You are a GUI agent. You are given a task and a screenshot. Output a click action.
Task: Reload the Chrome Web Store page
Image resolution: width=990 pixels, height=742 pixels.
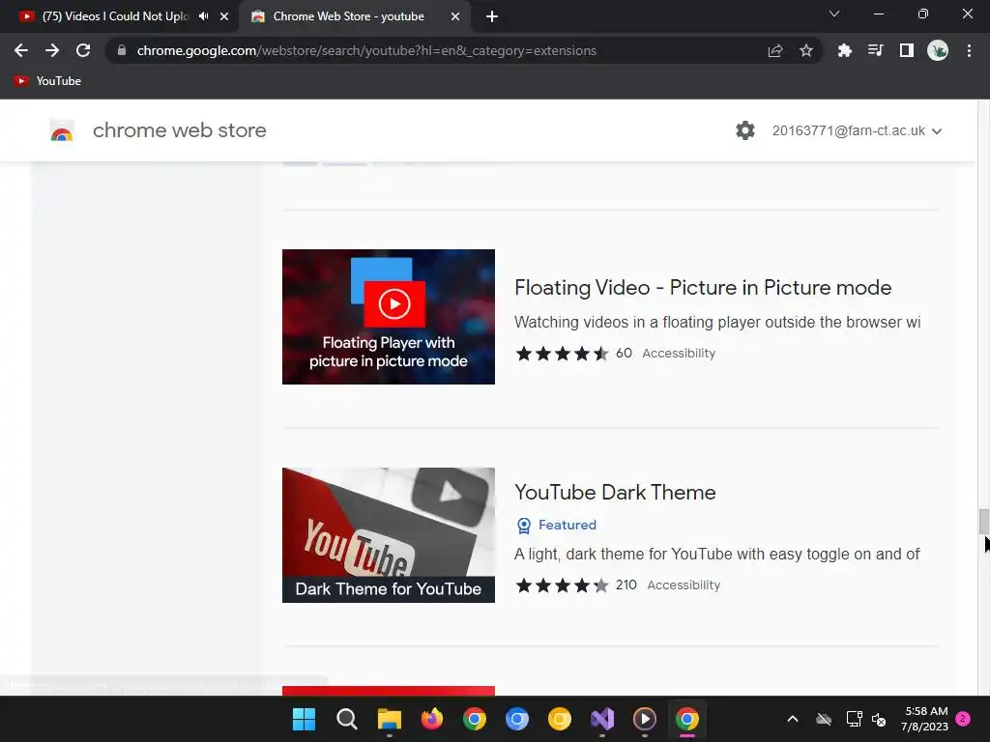(83, 50)
